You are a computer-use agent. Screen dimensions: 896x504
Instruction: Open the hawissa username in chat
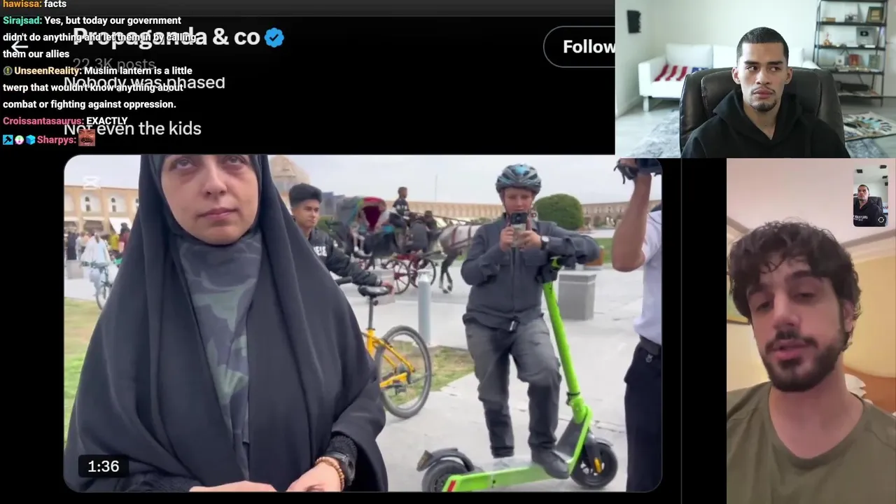pos(21,4)
